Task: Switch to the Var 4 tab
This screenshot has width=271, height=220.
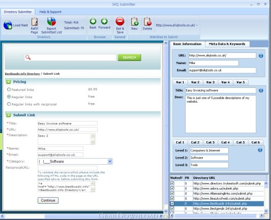Action: point(225,82)
